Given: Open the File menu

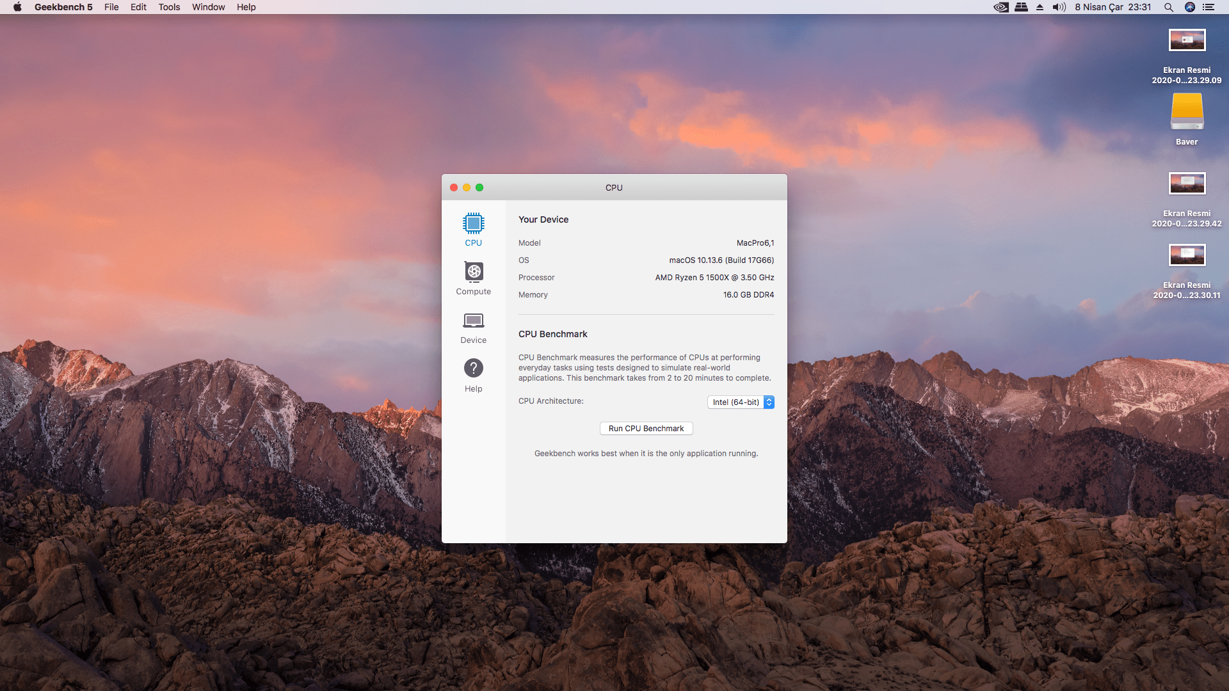Looking at the screenshot, I should [111, 7].
